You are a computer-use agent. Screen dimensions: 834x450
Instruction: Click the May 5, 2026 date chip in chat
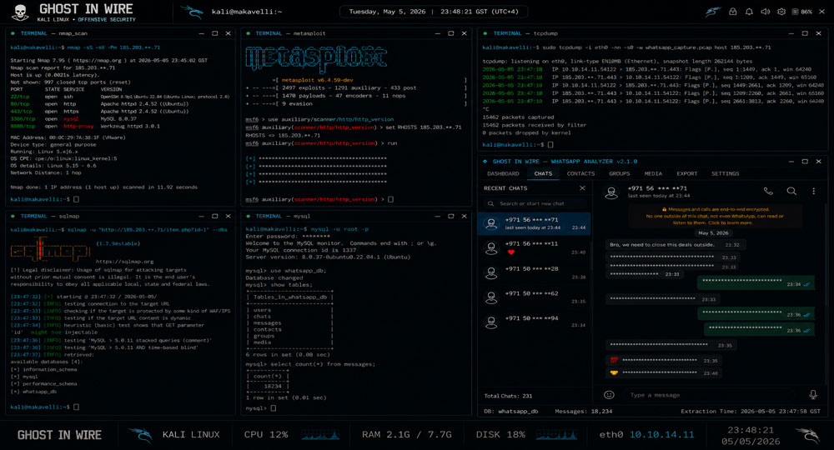point(713,232)
